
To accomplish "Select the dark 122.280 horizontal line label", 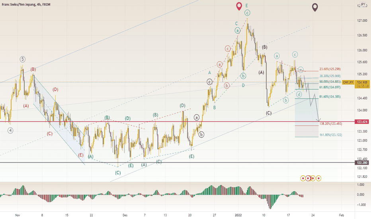I will coord(362,162).
